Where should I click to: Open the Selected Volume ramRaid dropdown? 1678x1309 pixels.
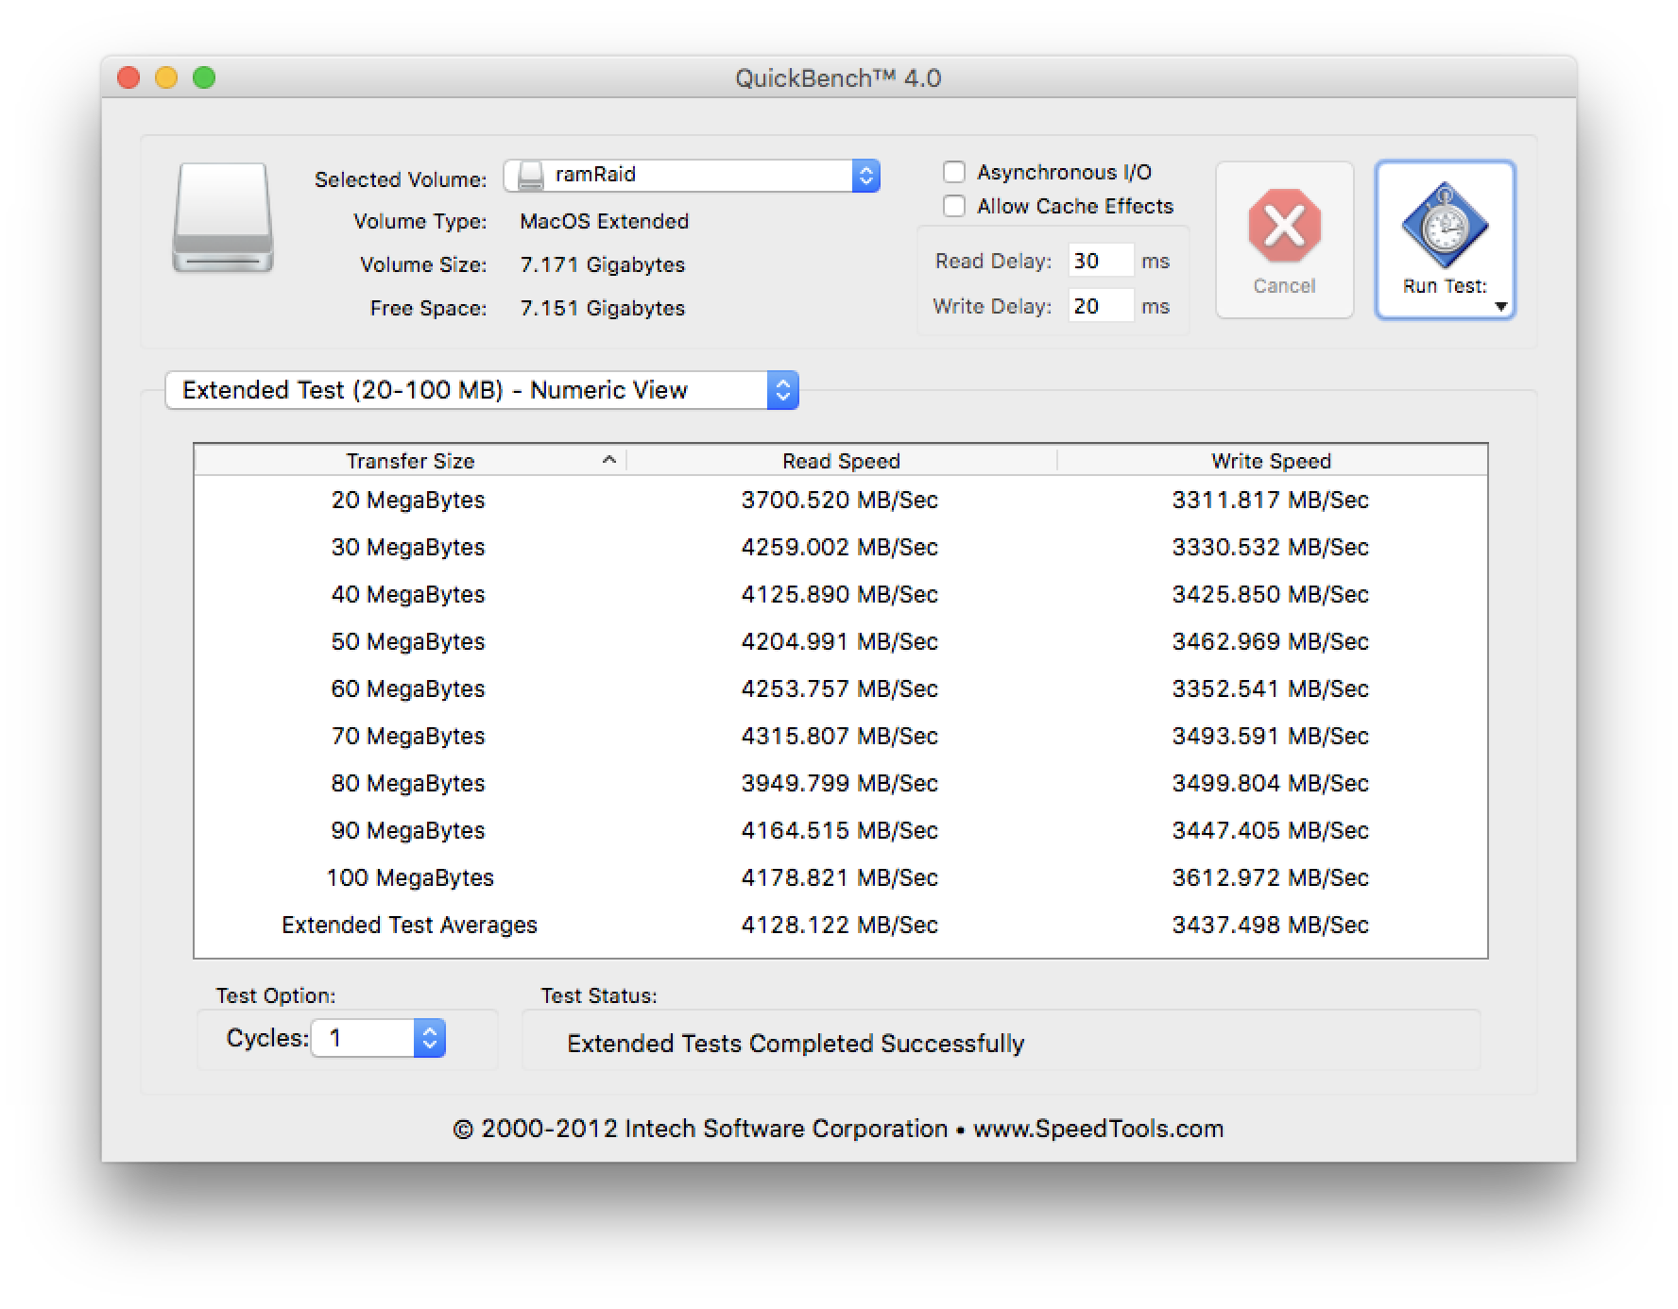(692, 176)
